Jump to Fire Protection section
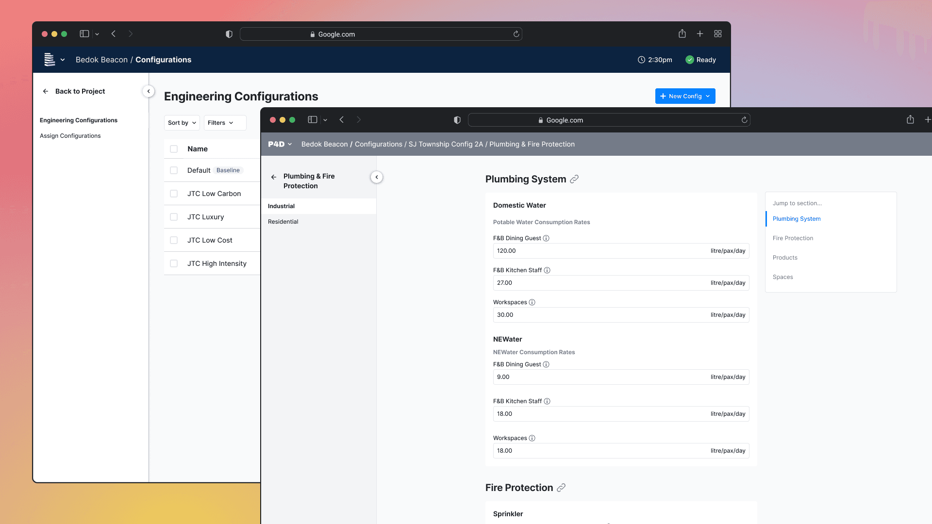This screenshot has height=524, width=932. (793, 238)
